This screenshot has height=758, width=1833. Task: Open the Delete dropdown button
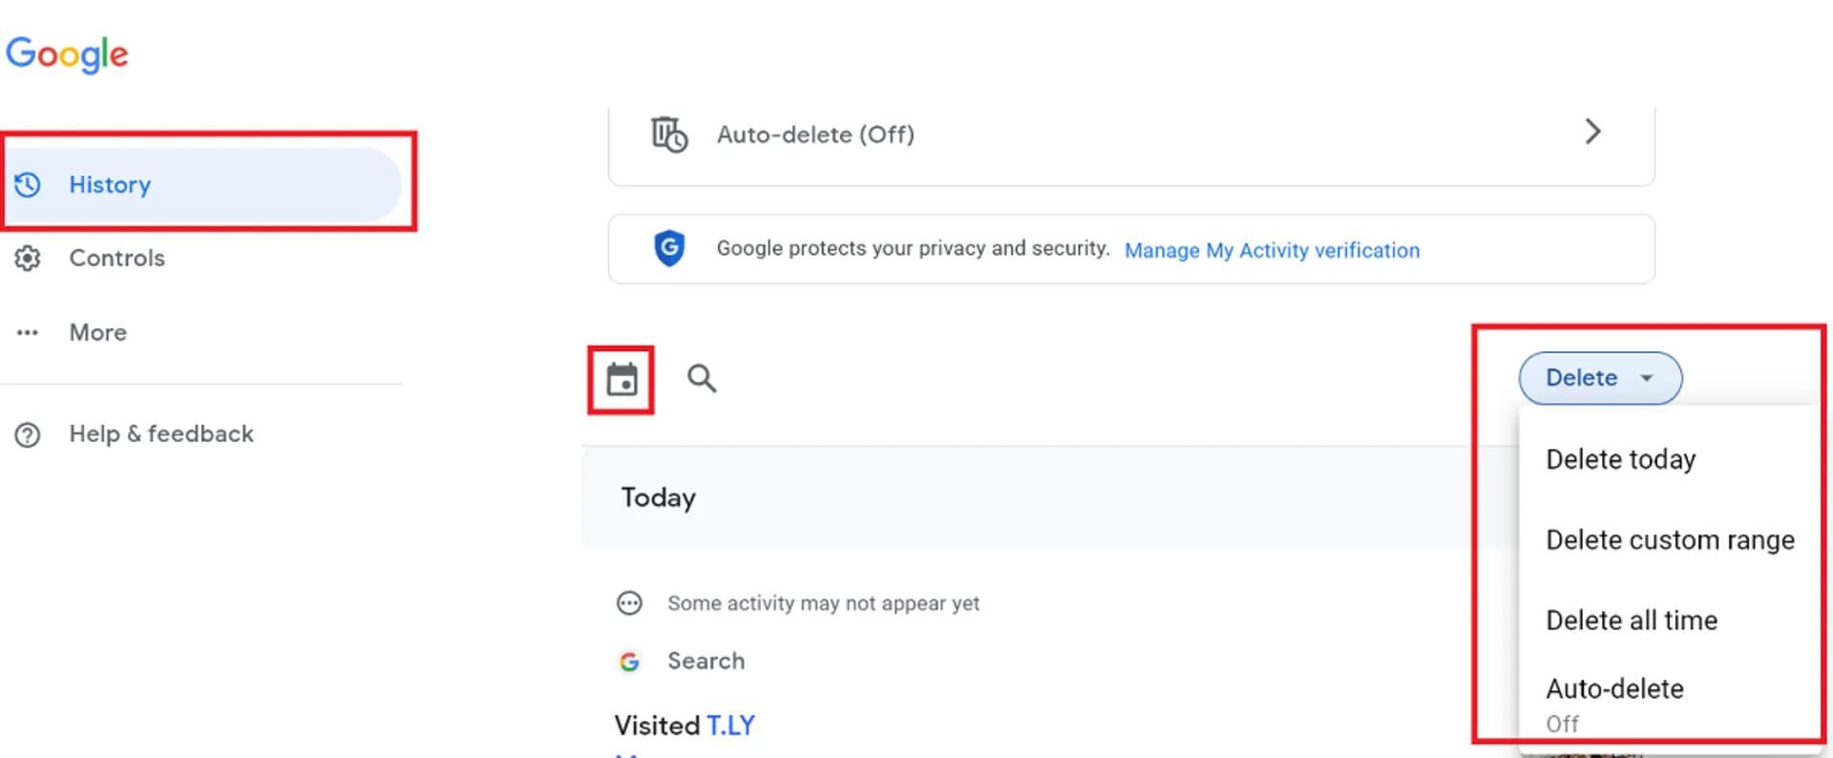point(1582,378)
